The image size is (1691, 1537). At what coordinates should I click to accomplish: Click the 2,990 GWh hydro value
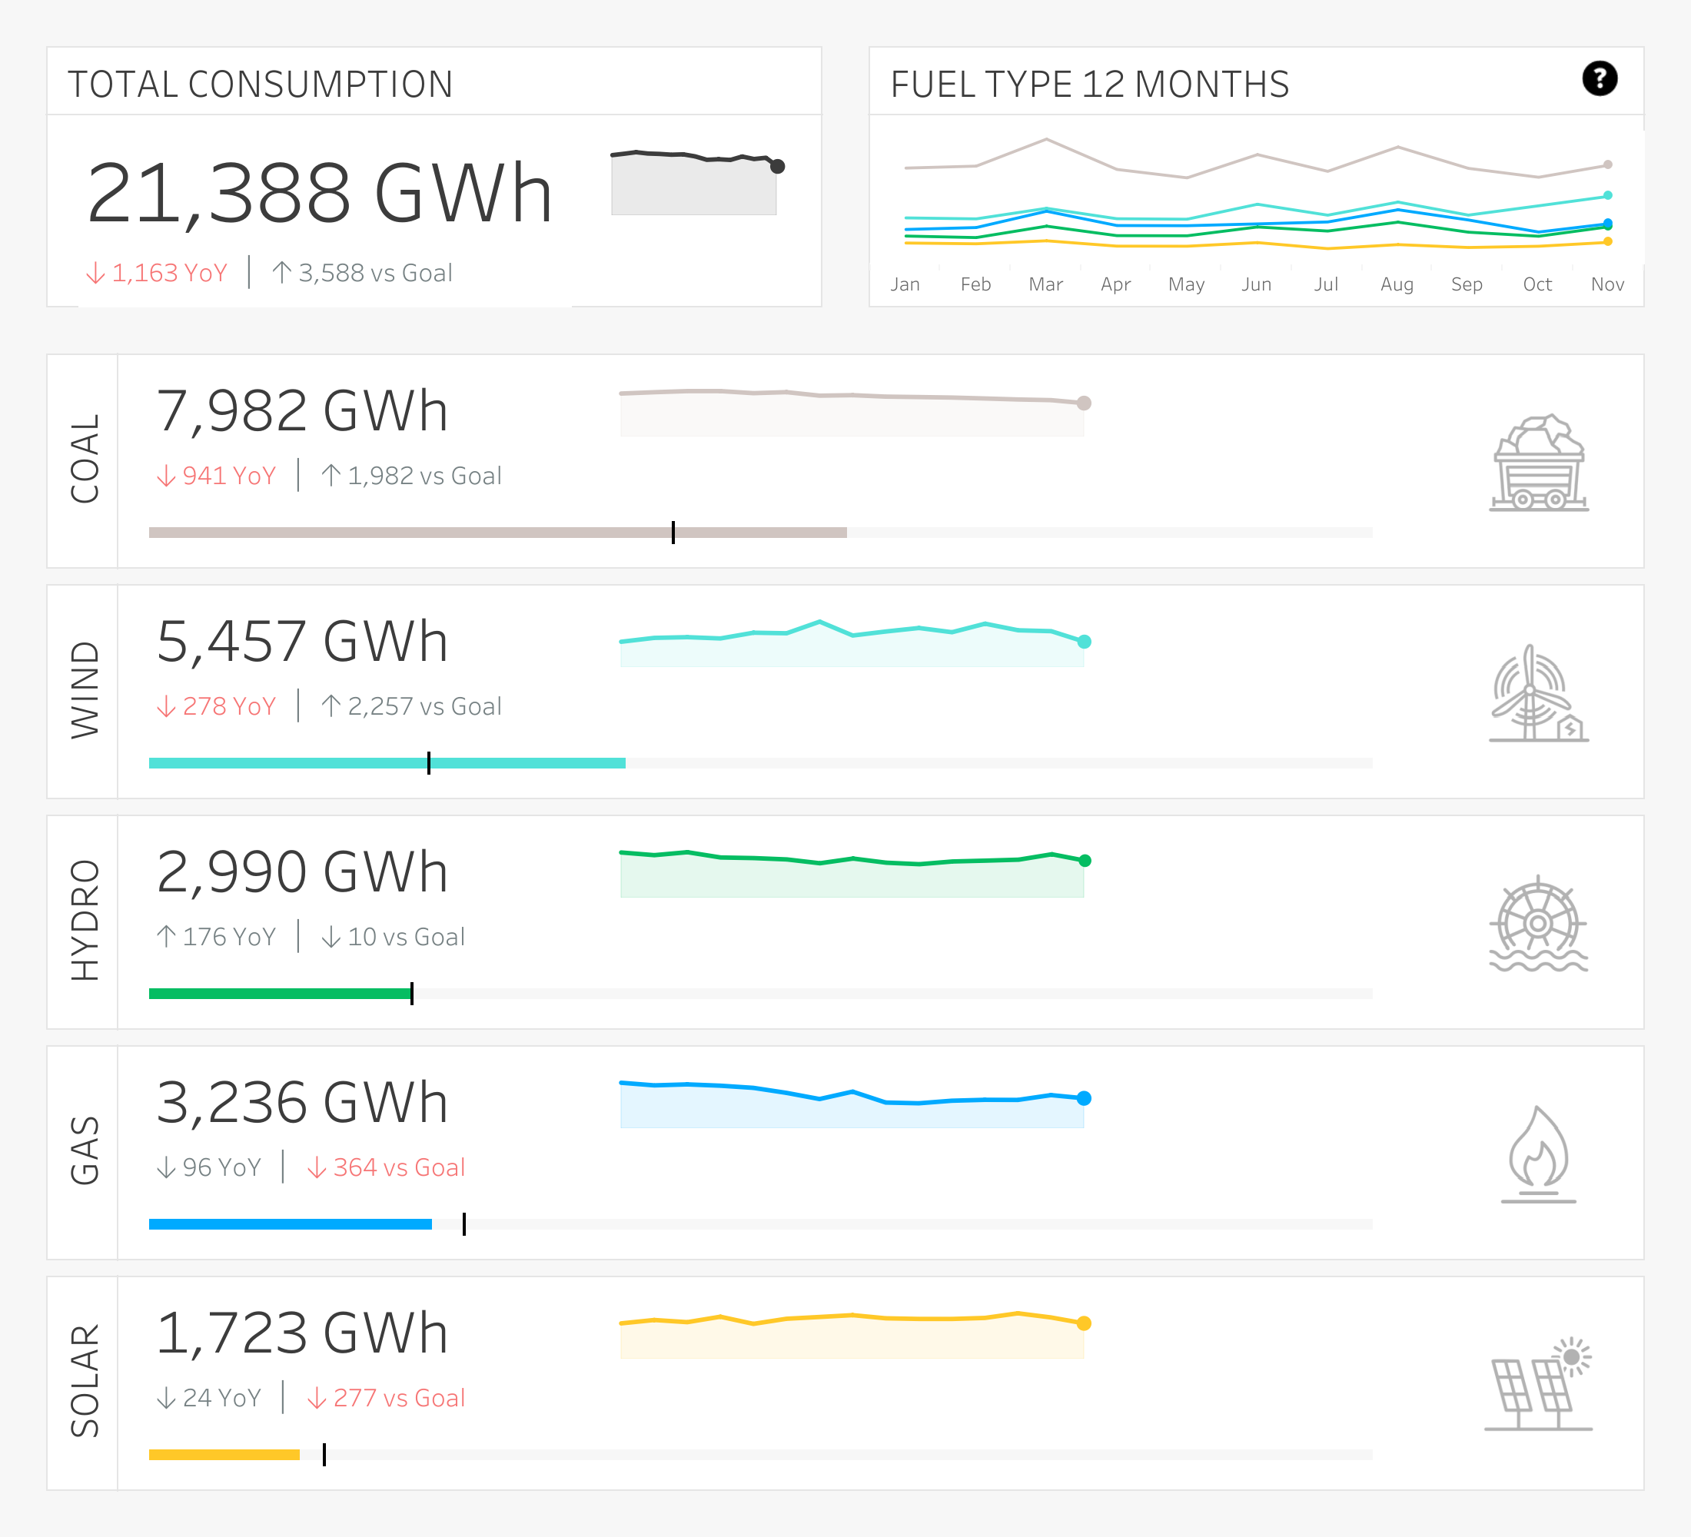coord(302,873)
